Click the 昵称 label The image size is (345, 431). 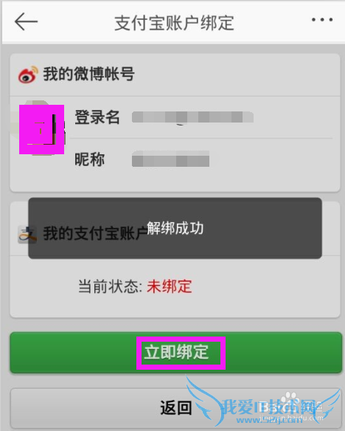tap(89, 159)
